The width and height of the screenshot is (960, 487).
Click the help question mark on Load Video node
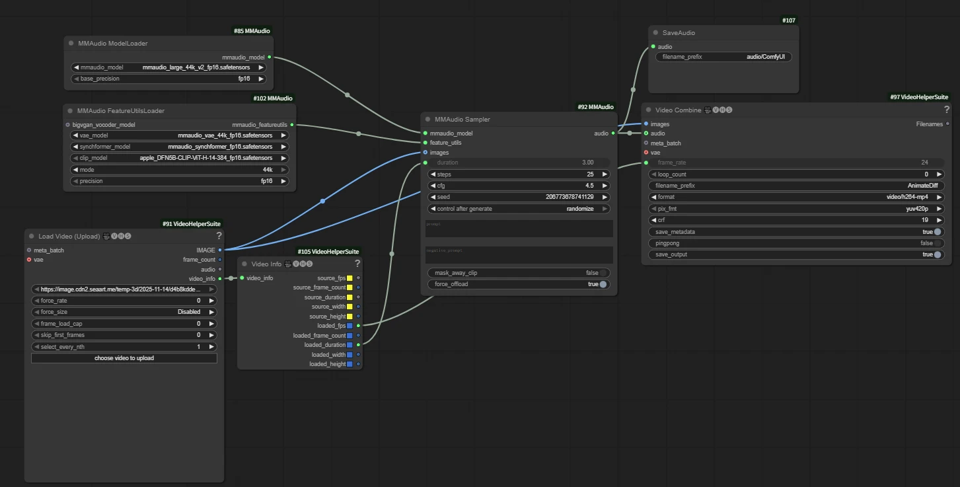pyautogui.click(x=219, y=236)
